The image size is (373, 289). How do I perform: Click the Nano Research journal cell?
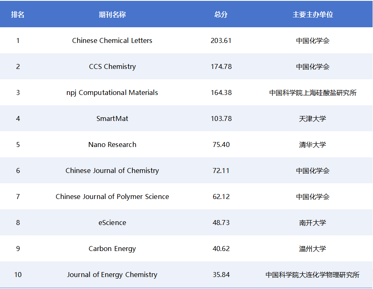coord(112,144)
